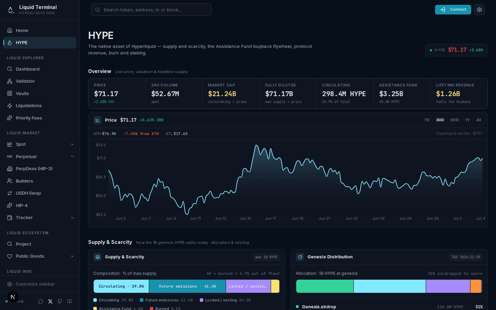496x310 pixels.
Task: Open settings gear next to Connect
Action: tap(479, 10)
